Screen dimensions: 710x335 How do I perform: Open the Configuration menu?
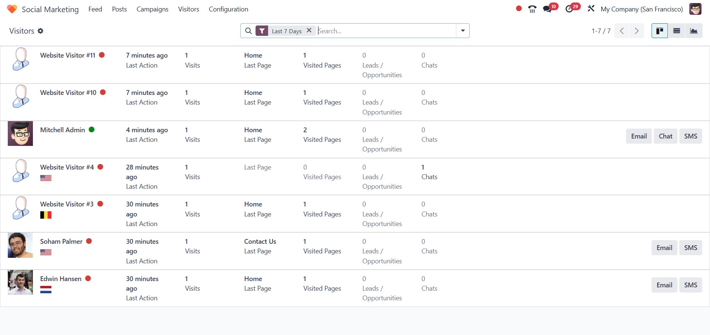[228, 9]
